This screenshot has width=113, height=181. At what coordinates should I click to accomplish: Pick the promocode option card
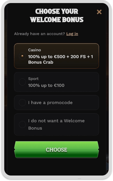click(56, 103)
